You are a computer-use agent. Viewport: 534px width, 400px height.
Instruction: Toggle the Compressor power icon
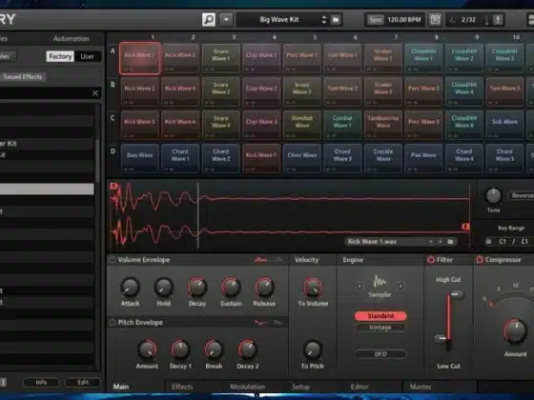pyautogui.click(x=480, y=260)
